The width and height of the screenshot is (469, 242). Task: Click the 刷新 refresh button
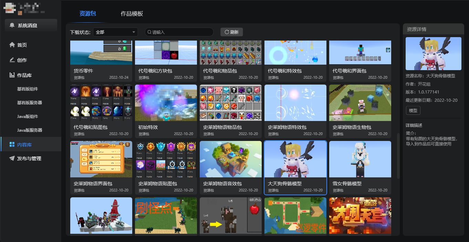coord(232,32)
